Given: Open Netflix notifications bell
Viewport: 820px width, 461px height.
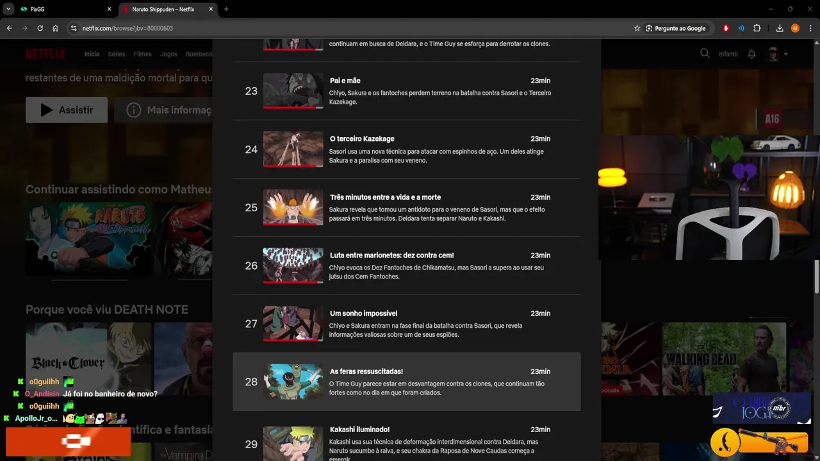Looking at the screenshot, I should coord(751,54).
